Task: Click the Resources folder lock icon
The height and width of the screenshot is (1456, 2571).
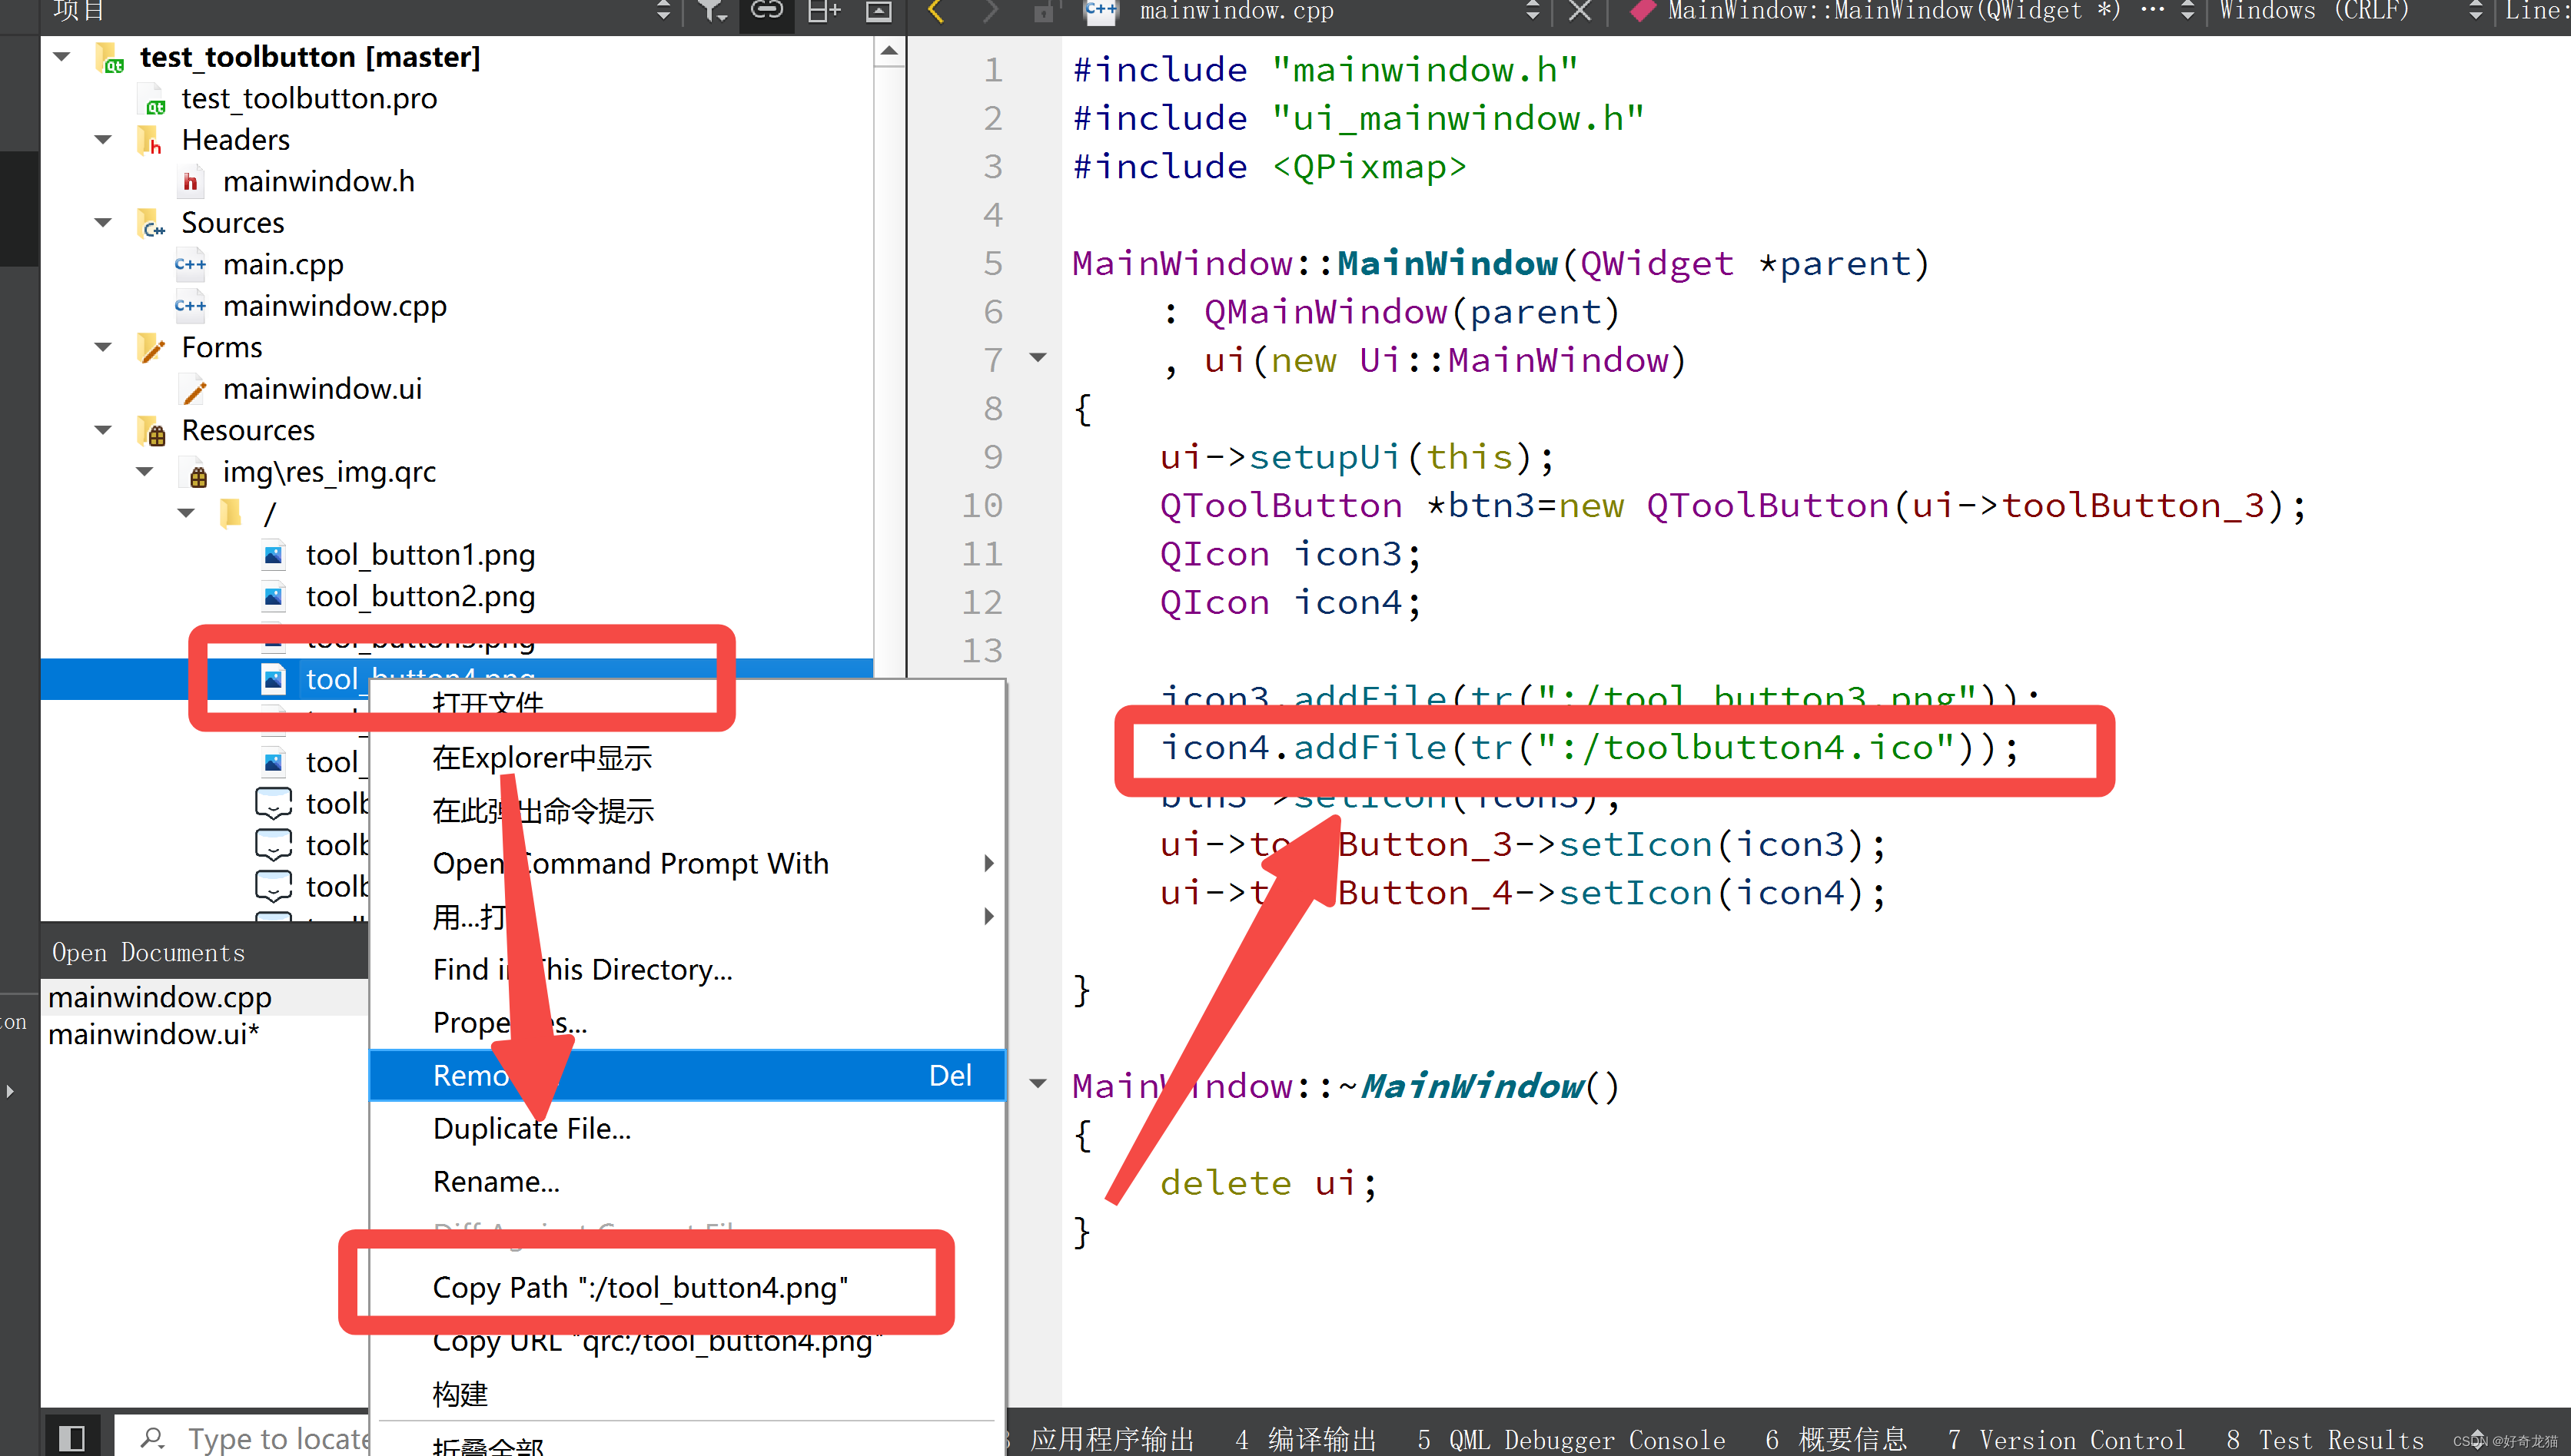Action: [x=152, y=431]
